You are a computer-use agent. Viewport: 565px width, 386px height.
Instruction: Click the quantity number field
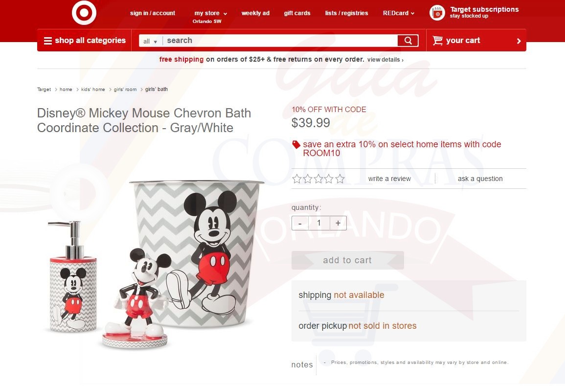click(x=319, y=223)
